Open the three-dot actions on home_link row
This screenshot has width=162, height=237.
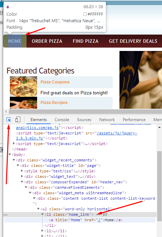[5, 215]
